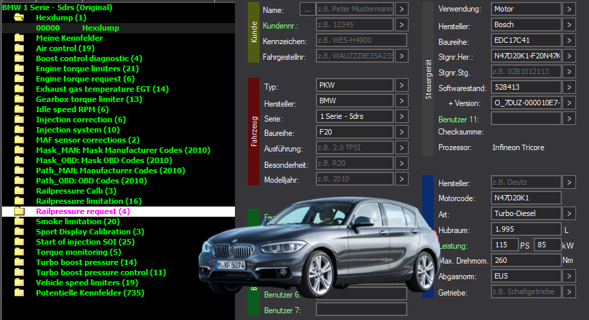Click the Boost control diagnostic folder icon
Image resolution: width=589 pixels, height=320 pixels.
[x=19, y=58]
